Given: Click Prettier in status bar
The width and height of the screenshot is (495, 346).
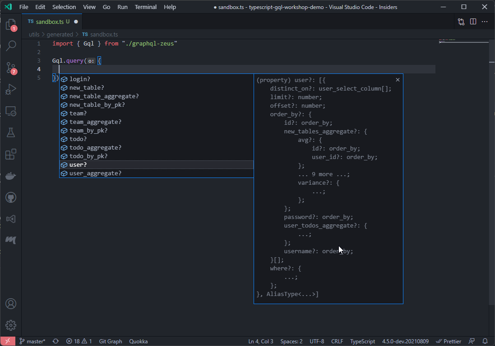Looking at the screenshot, I should click(449, 341).
